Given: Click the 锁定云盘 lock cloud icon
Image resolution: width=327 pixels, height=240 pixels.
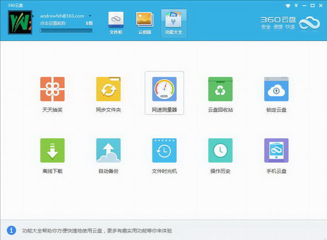Looking at the screenshot, I should (x=276, y=89).
